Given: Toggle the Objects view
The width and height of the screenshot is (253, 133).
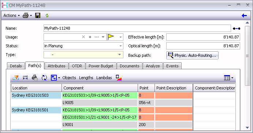Looking at the screenshot, I should [69, 78].
